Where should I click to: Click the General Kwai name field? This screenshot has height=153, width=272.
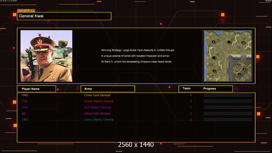pos(64,16)
